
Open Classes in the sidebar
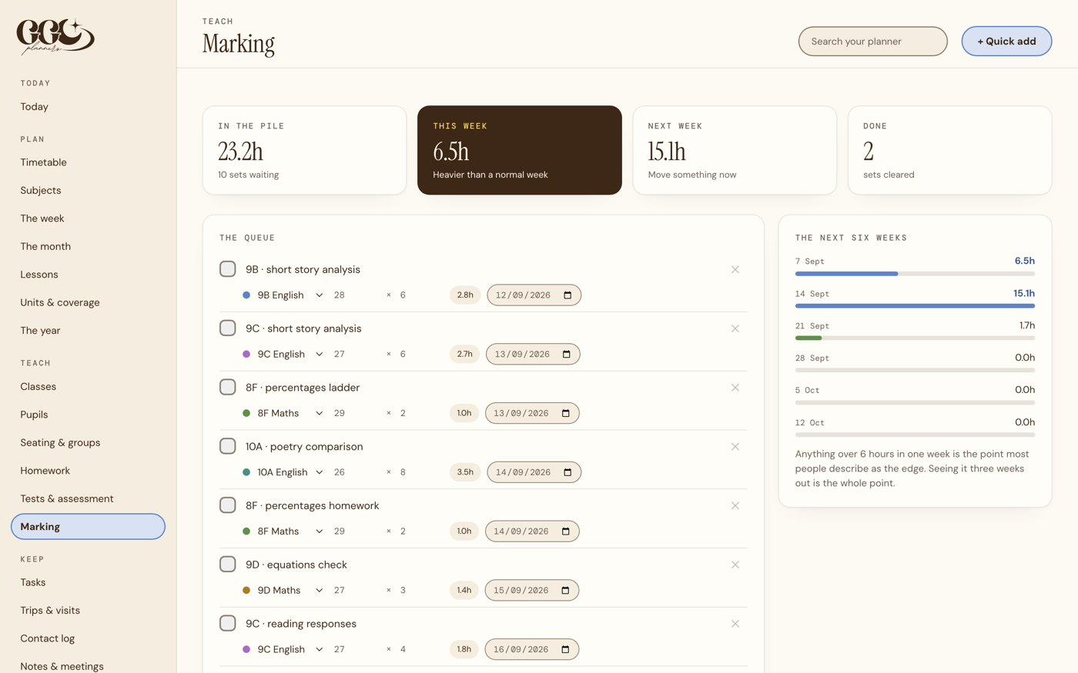pyautogui.click(x=88, y=387)
